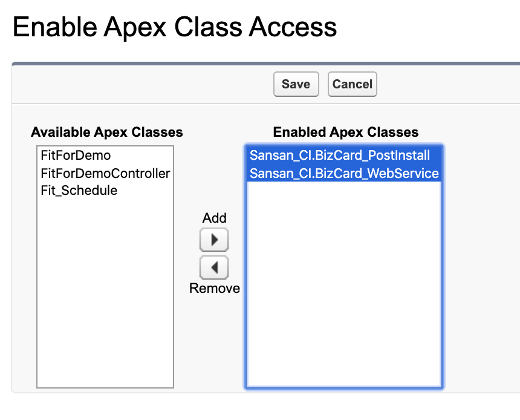Select FitForDemo in Available Apex Classes
Screen dimensions: 520x420
click(76, 156)
